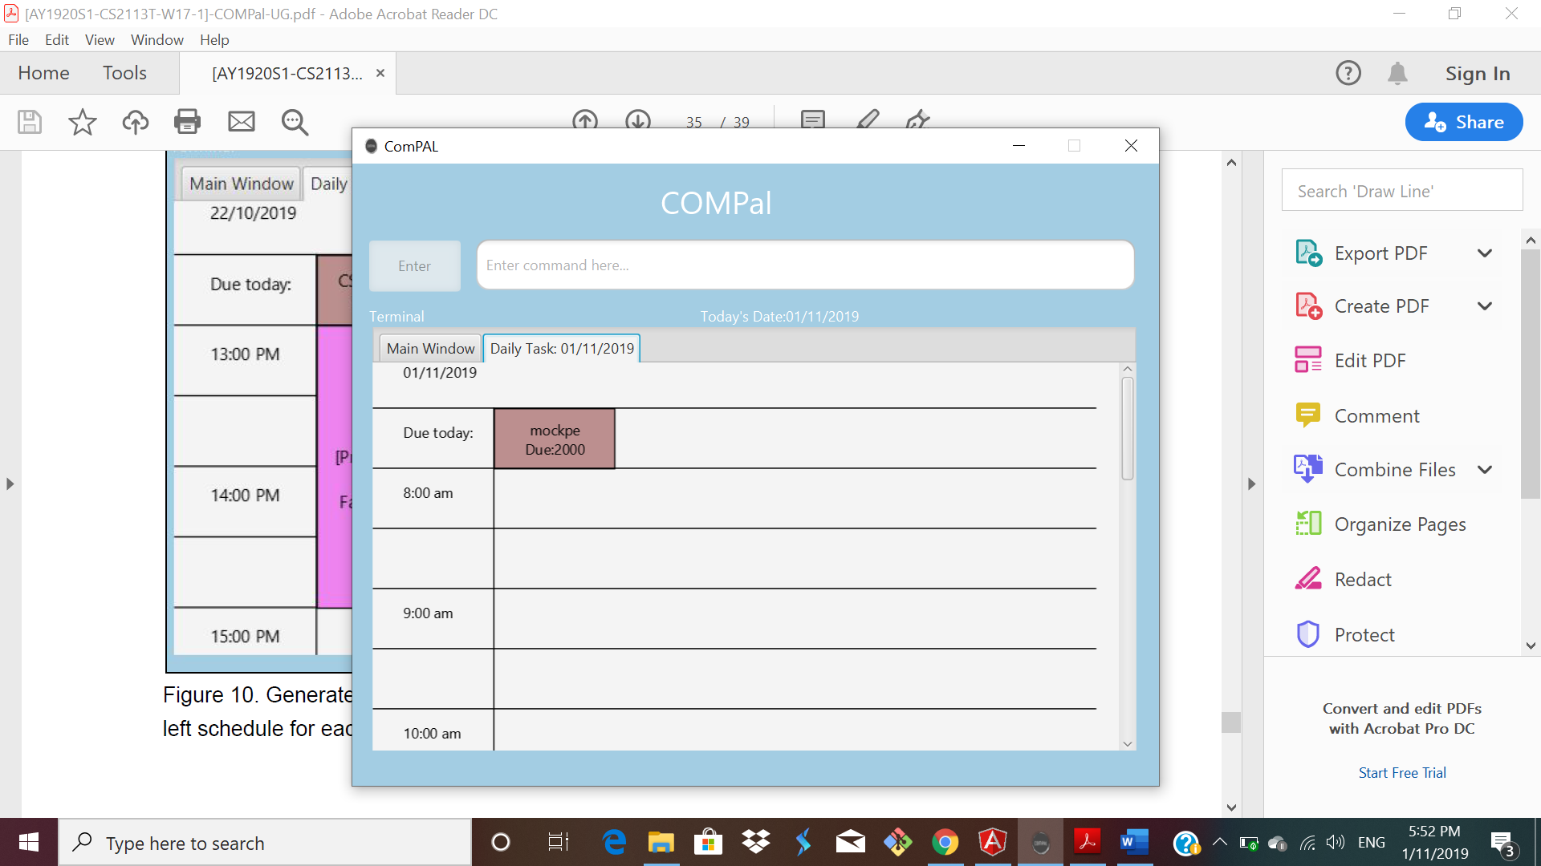Viewport: 1541px width, 866px height.
Task: Expand Combine Files options chevron
Action: pyautogui.click(x=1485, y=470)
